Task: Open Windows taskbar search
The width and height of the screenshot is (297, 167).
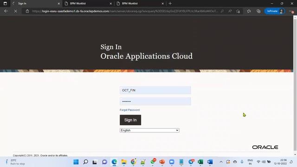Action: click(85, 162)
